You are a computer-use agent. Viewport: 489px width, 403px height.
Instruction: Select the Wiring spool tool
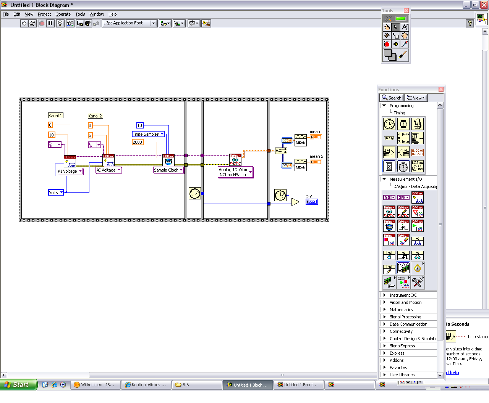click(x=387, y=35)
